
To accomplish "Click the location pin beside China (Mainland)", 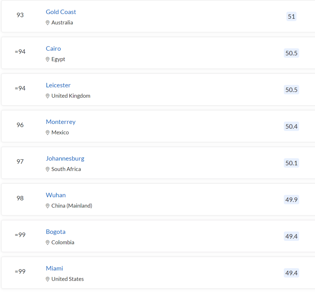I will (48, 206).
